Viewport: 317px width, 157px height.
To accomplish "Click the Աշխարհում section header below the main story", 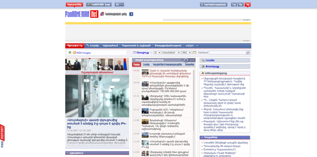I will (97, 153).
